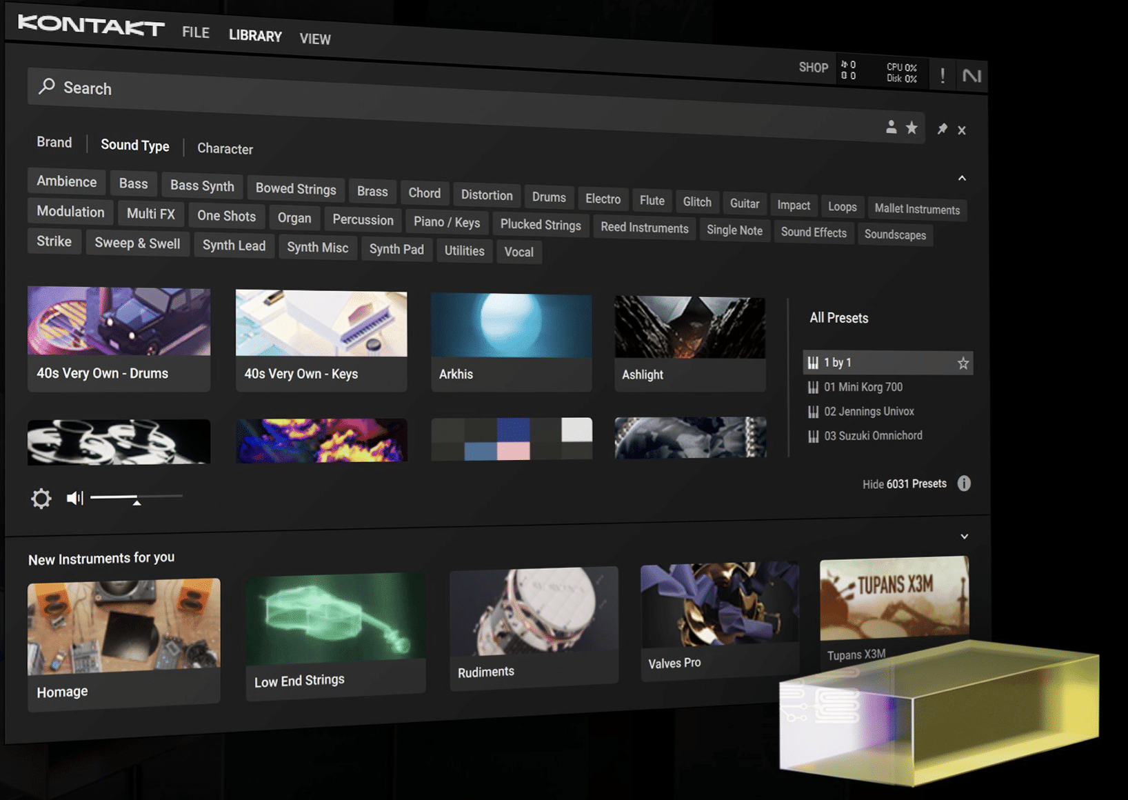
Task: Select 01 Mini Korg 700 preset
Action: point(863,387)
